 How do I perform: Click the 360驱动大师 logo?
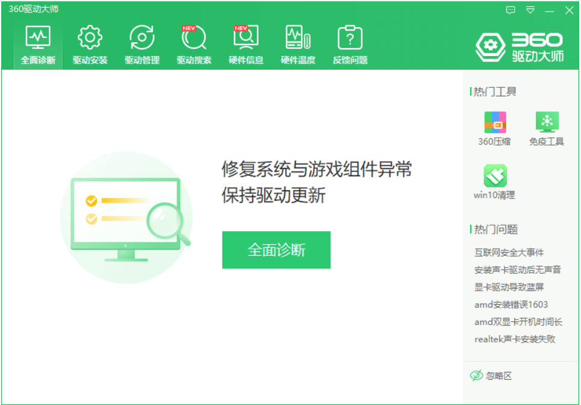pyautogui.click(x=520, y=47)
